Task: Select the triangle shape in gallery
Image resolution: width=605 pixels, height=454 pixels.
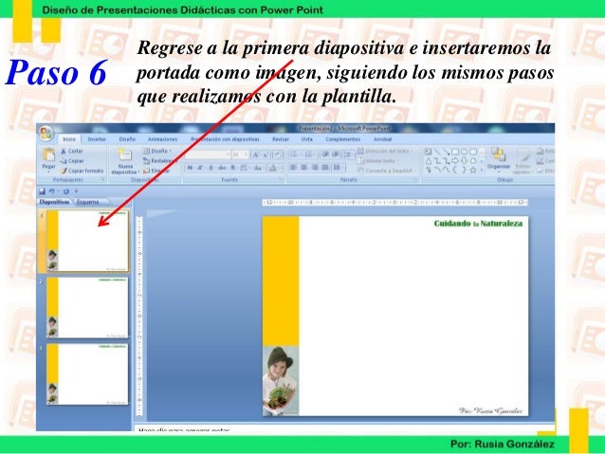Action: (x=429, y=161)
